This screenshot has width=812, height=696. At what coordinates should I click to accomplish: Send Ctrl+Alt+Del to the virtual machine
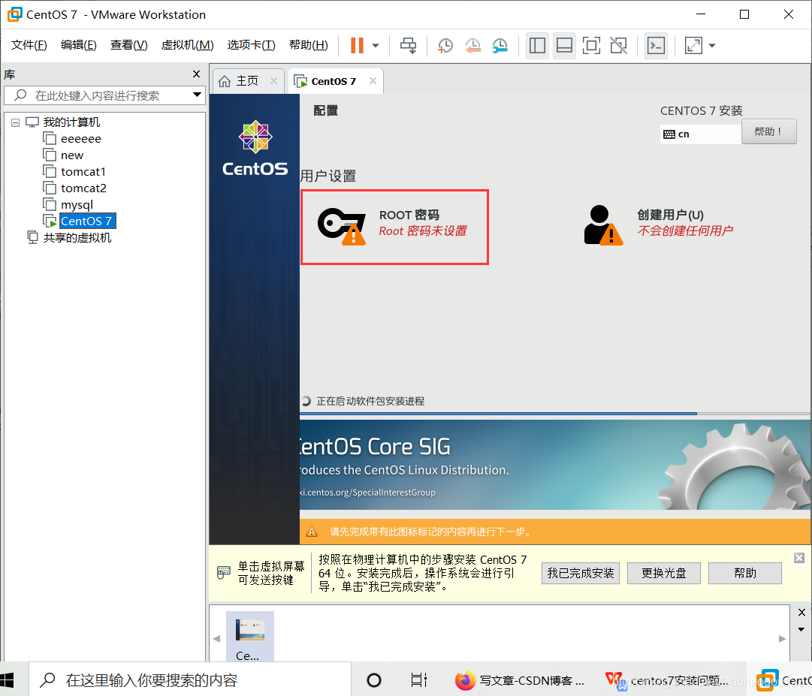pyautogui.click(x=408, y=46)
